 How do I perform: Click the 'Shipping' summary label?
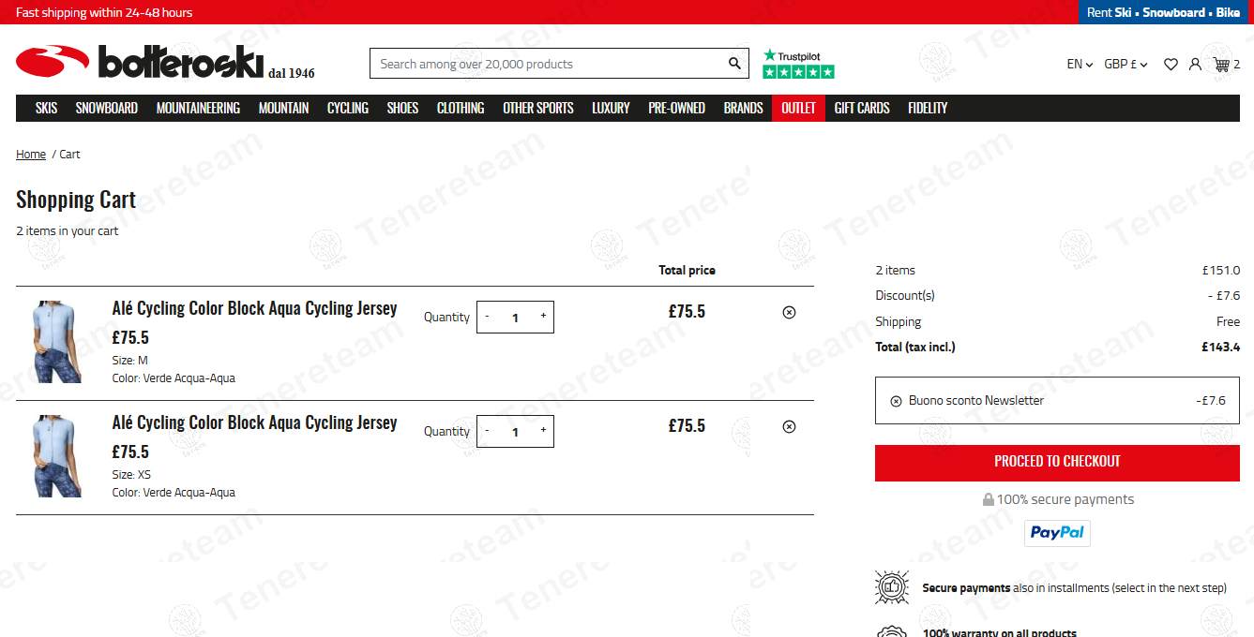click(899, 321)
